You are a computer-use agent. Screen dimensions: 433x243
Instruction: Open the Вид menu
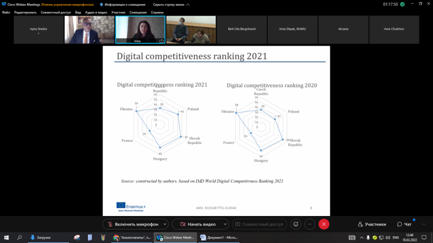(x=78, y=12)
